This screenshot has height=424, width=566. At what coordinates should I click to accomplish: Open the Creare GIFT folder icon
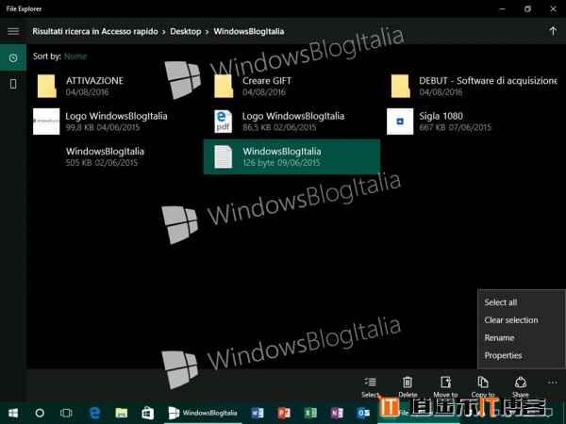coord(224,86)
